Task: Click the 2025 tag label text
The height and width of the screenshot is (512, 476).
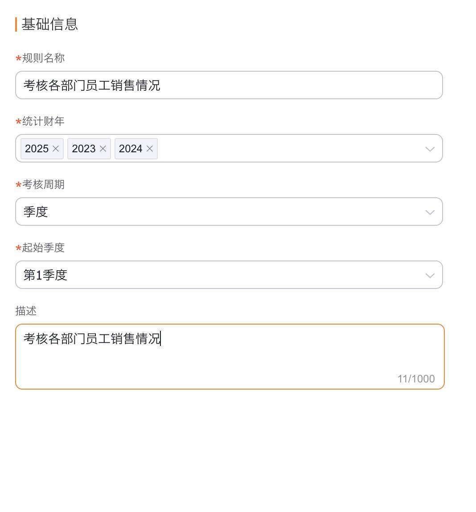Action: coord(37,149)
